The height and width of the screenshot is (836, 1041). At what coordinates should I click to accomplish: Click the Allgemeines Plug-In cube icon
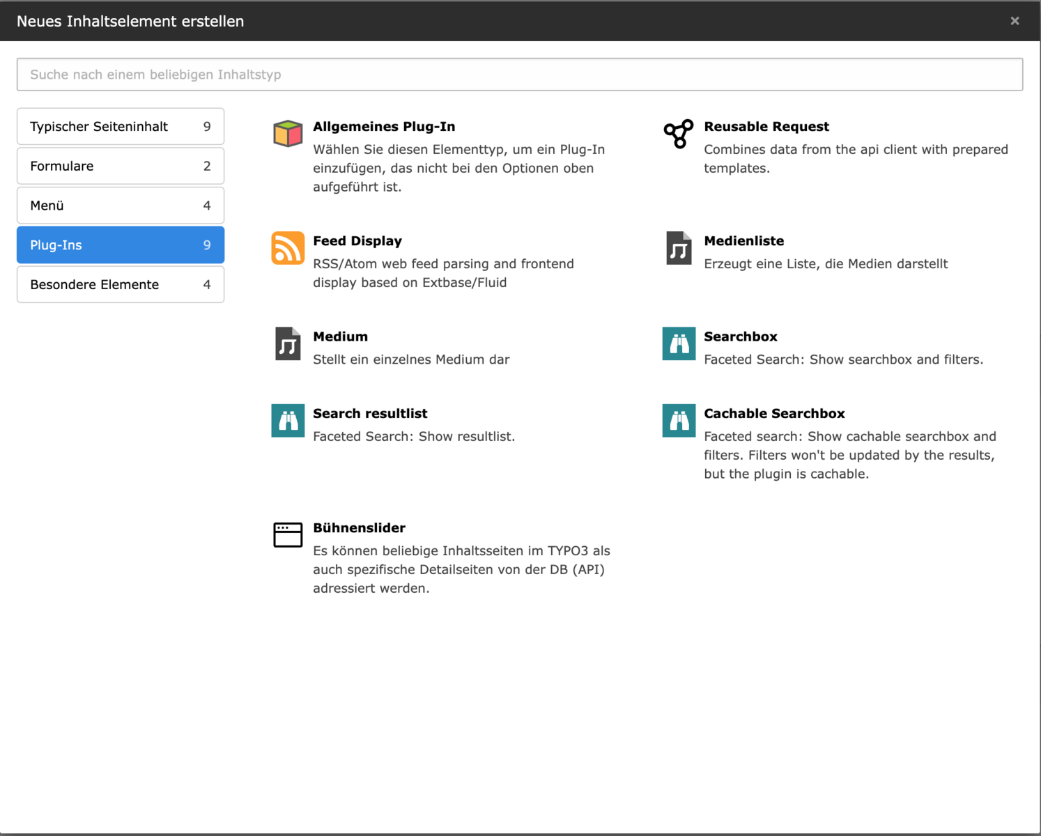point(288,134)
